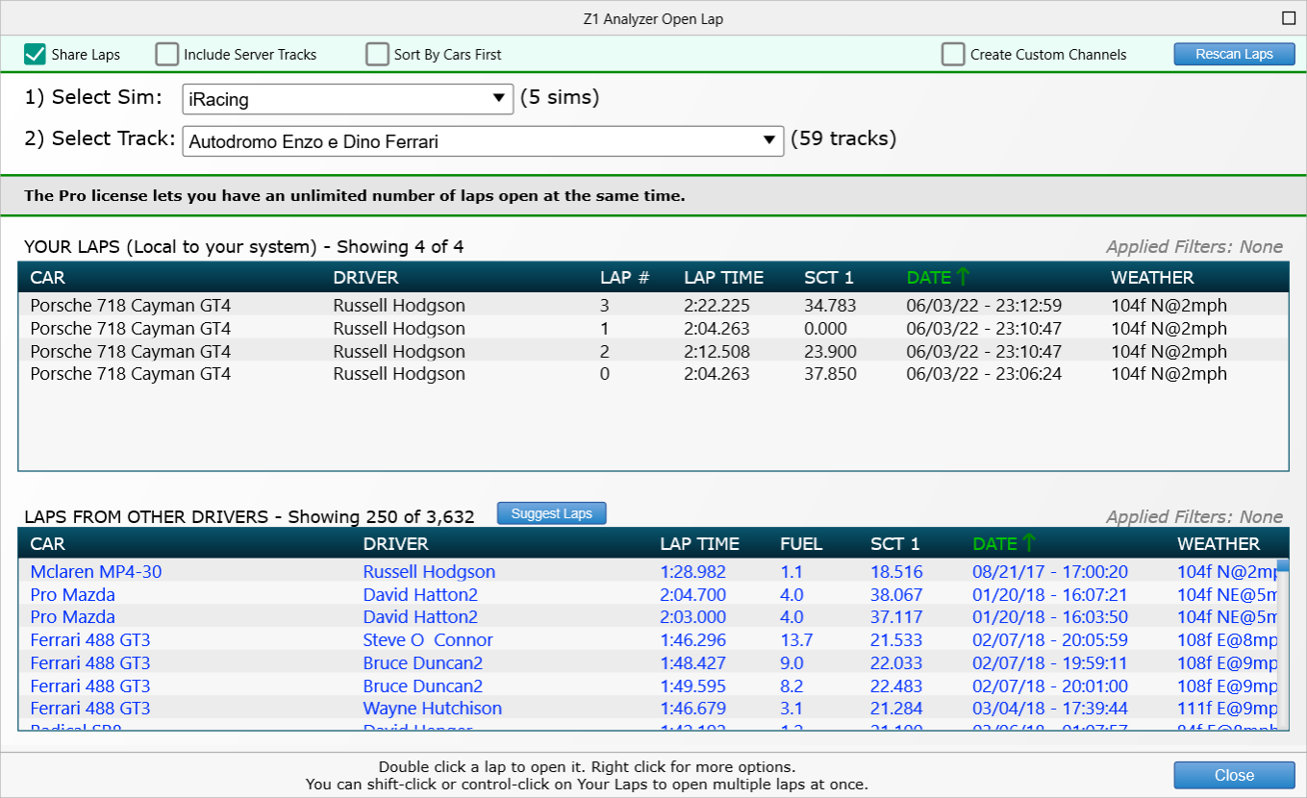1307x798 pixels.
Task: Select Pro Mazda lap with time 2:03.000
Action: (647, 617)
